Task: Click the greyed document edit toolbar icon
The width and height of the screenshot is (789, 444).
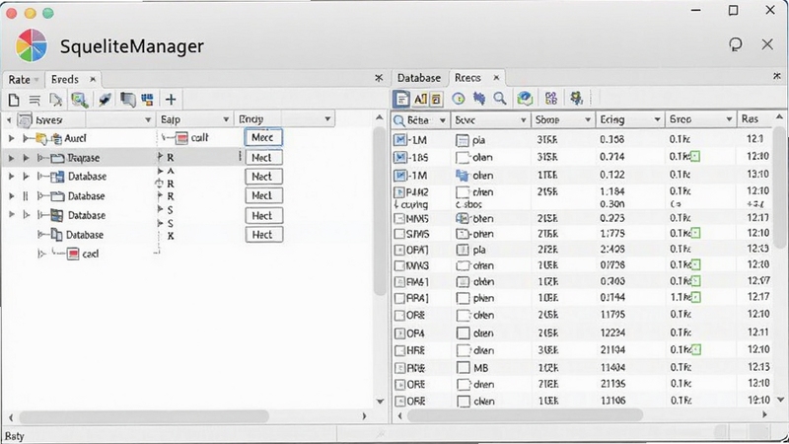Action: (x=56, y=100)
